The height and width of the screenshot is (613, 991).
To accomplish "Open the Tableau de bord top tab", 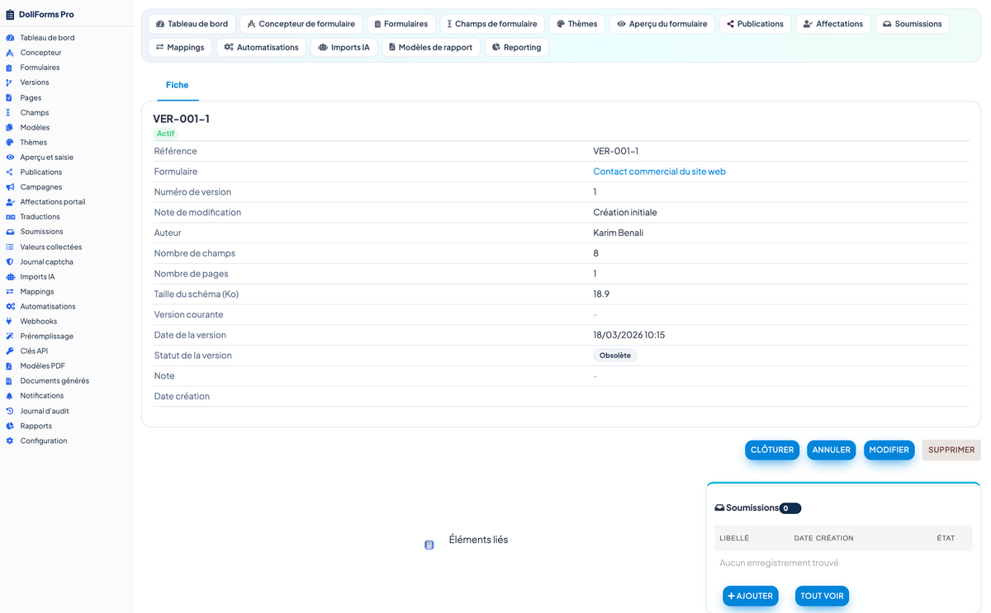I will click(x=192, y=24).
